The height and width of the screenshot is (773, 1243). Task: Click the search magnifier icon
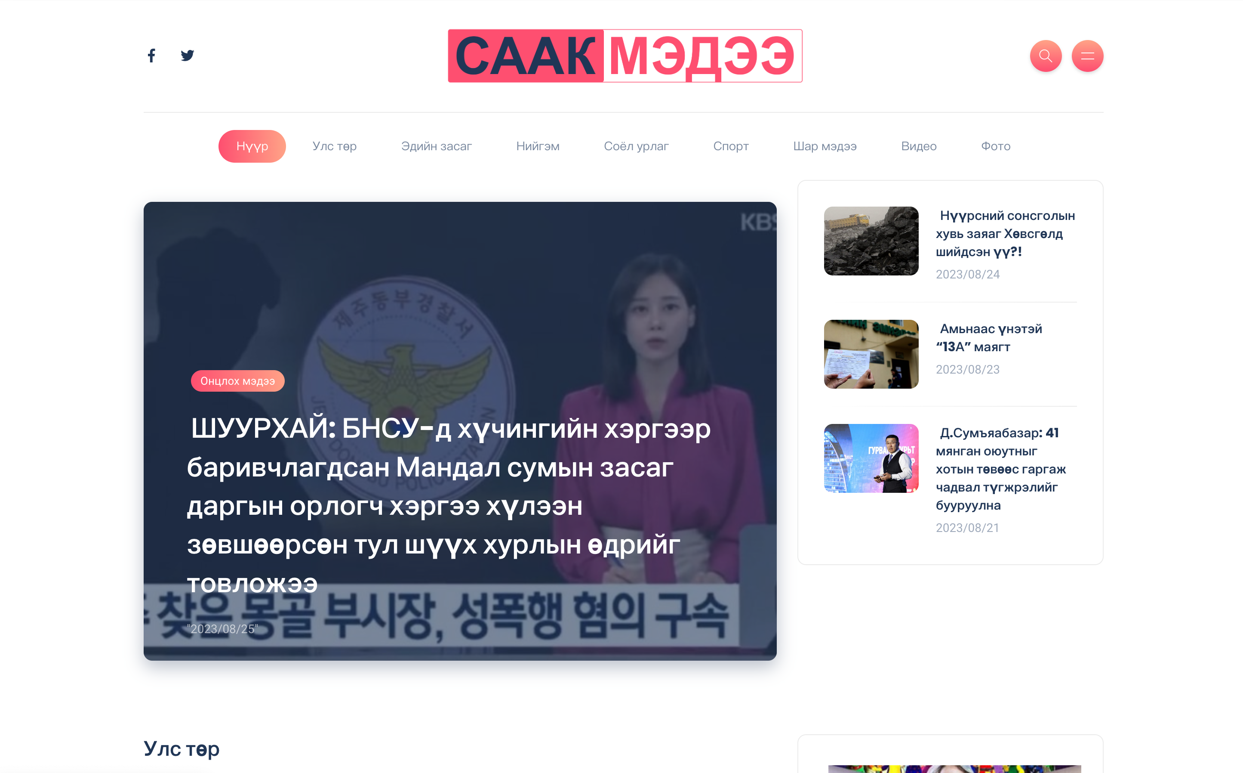tap(1046, 56)
